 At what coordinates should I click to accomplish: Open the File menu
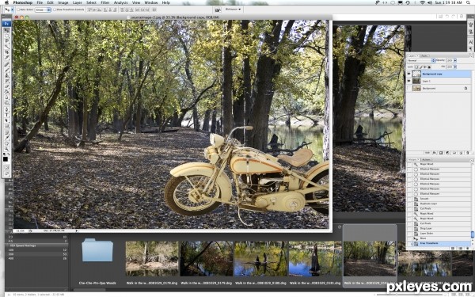pyautogui.click(x=40, y=2)
